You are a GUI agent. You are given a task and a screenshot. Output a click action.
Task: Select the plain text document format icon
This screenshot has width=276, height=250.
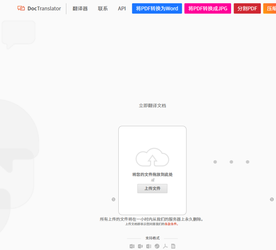point(172,246)
